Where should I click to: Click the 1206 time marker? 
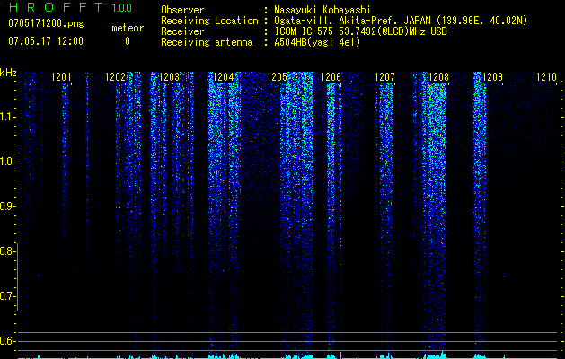[331, 77]
